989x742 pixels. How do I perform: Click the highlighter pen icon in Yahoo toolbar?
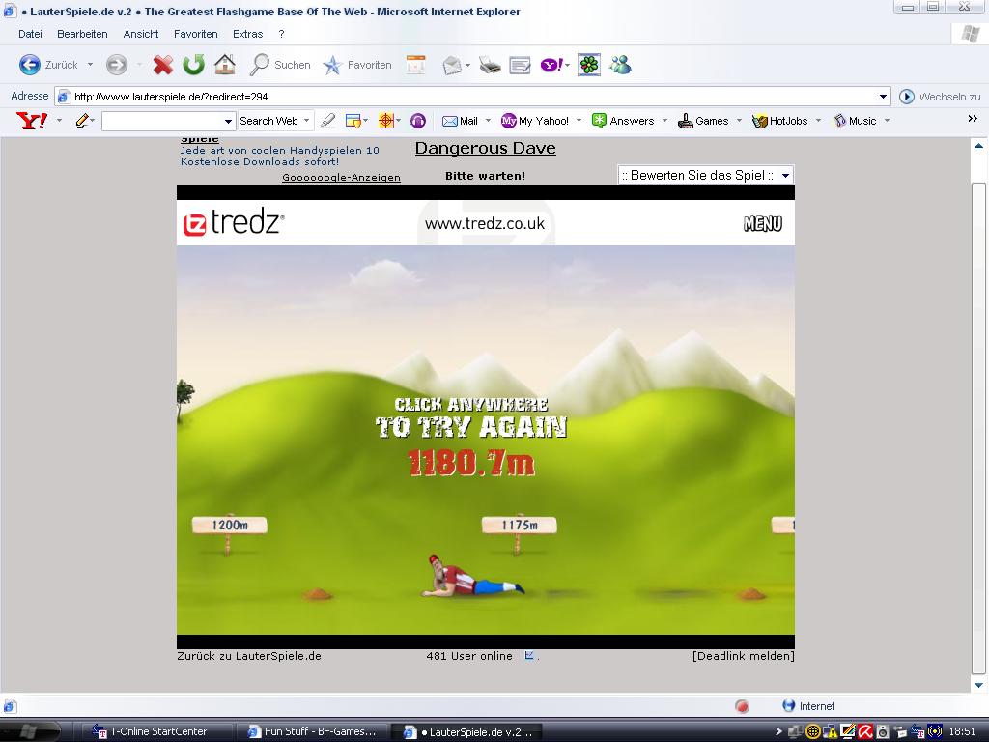[328, 121]
